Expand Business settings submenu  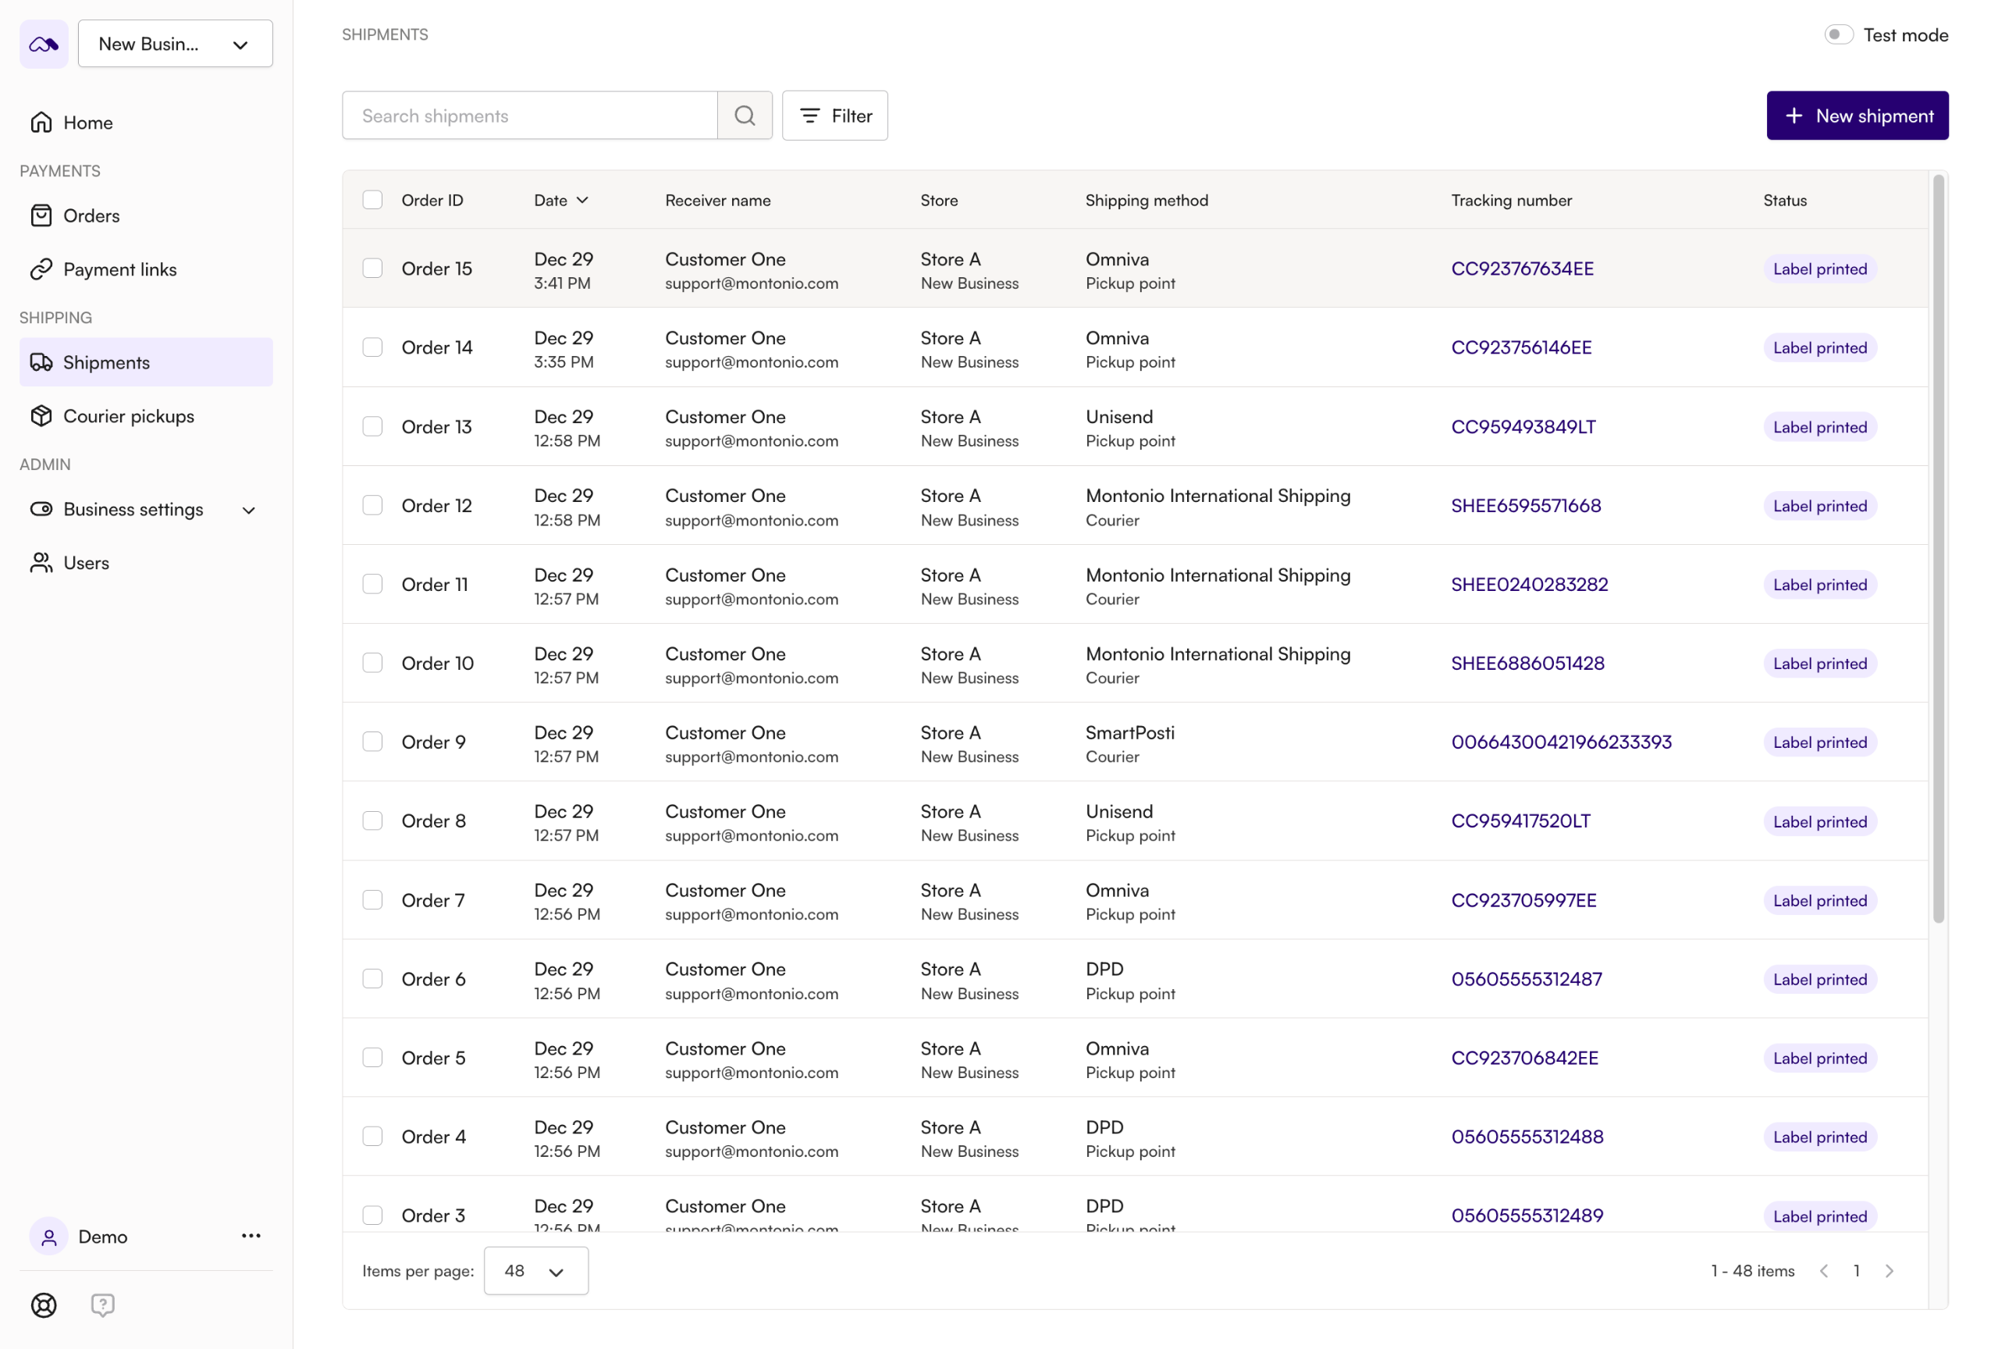click(x=248, y=509)
